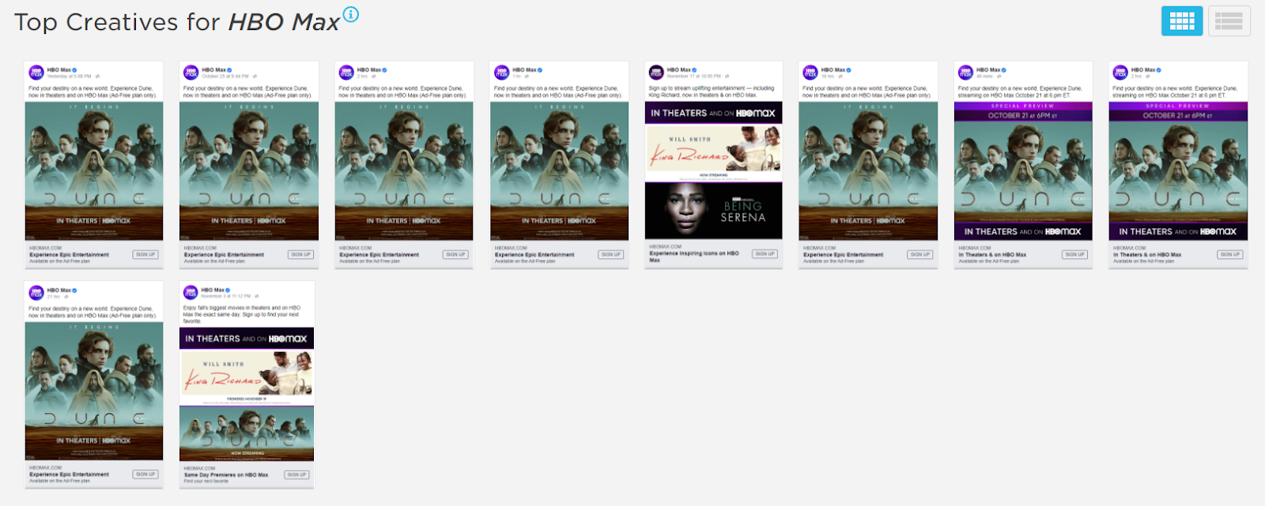Viewport: 1265px width, 506px height.
Task: Click HBO Max avatar on 21 hrs post
Action: [x=36, y=293]
